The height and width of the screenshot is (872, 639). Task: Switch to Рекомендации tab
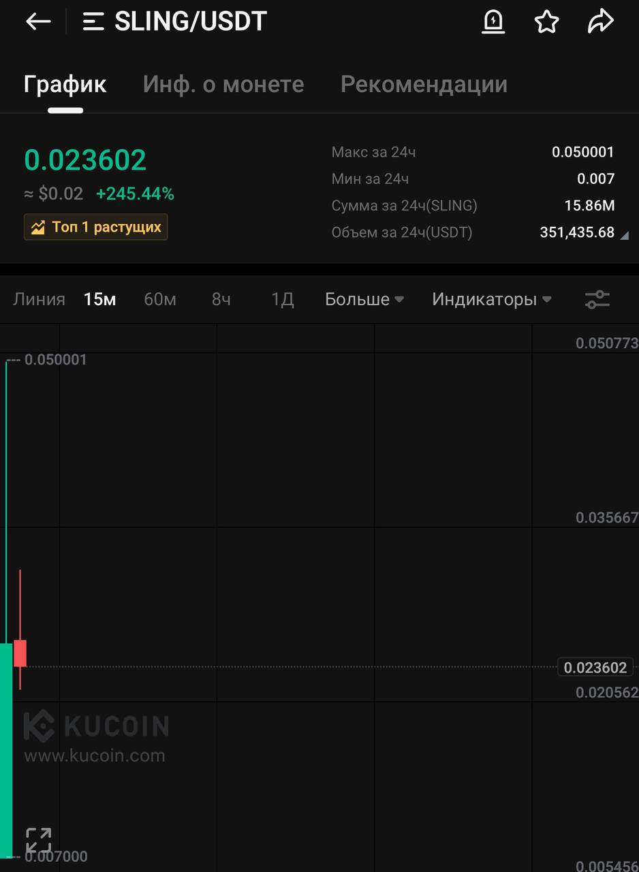pyautogui.click(x=424, y=84)
